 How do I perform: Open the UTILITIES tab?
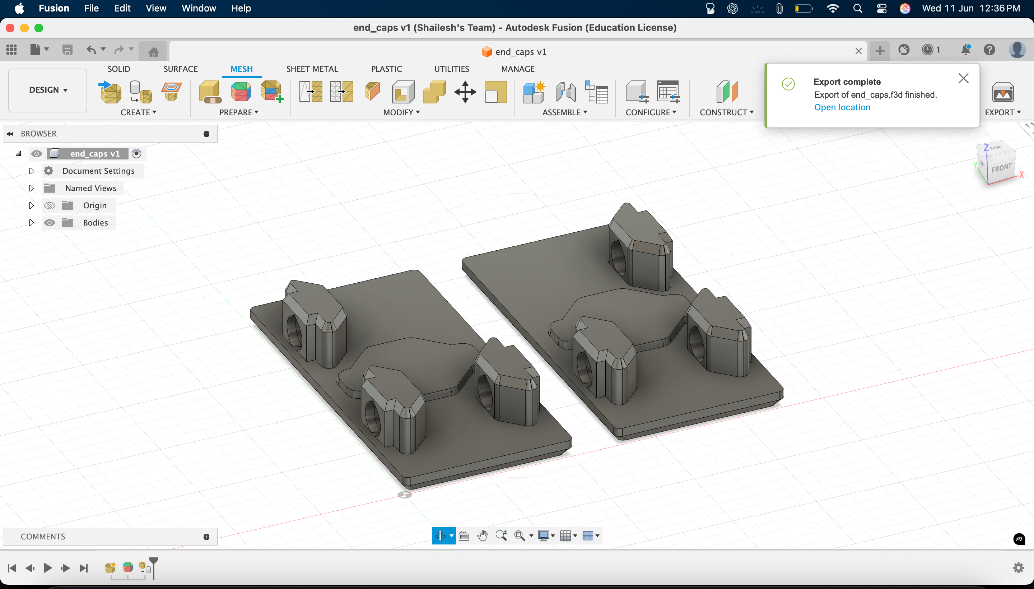coord(451,69)
